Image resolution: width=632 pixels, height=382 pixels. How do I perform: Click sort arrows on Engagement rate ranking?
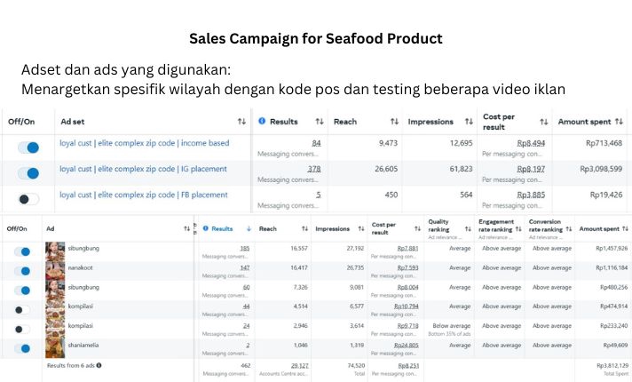tap(519, 228)
